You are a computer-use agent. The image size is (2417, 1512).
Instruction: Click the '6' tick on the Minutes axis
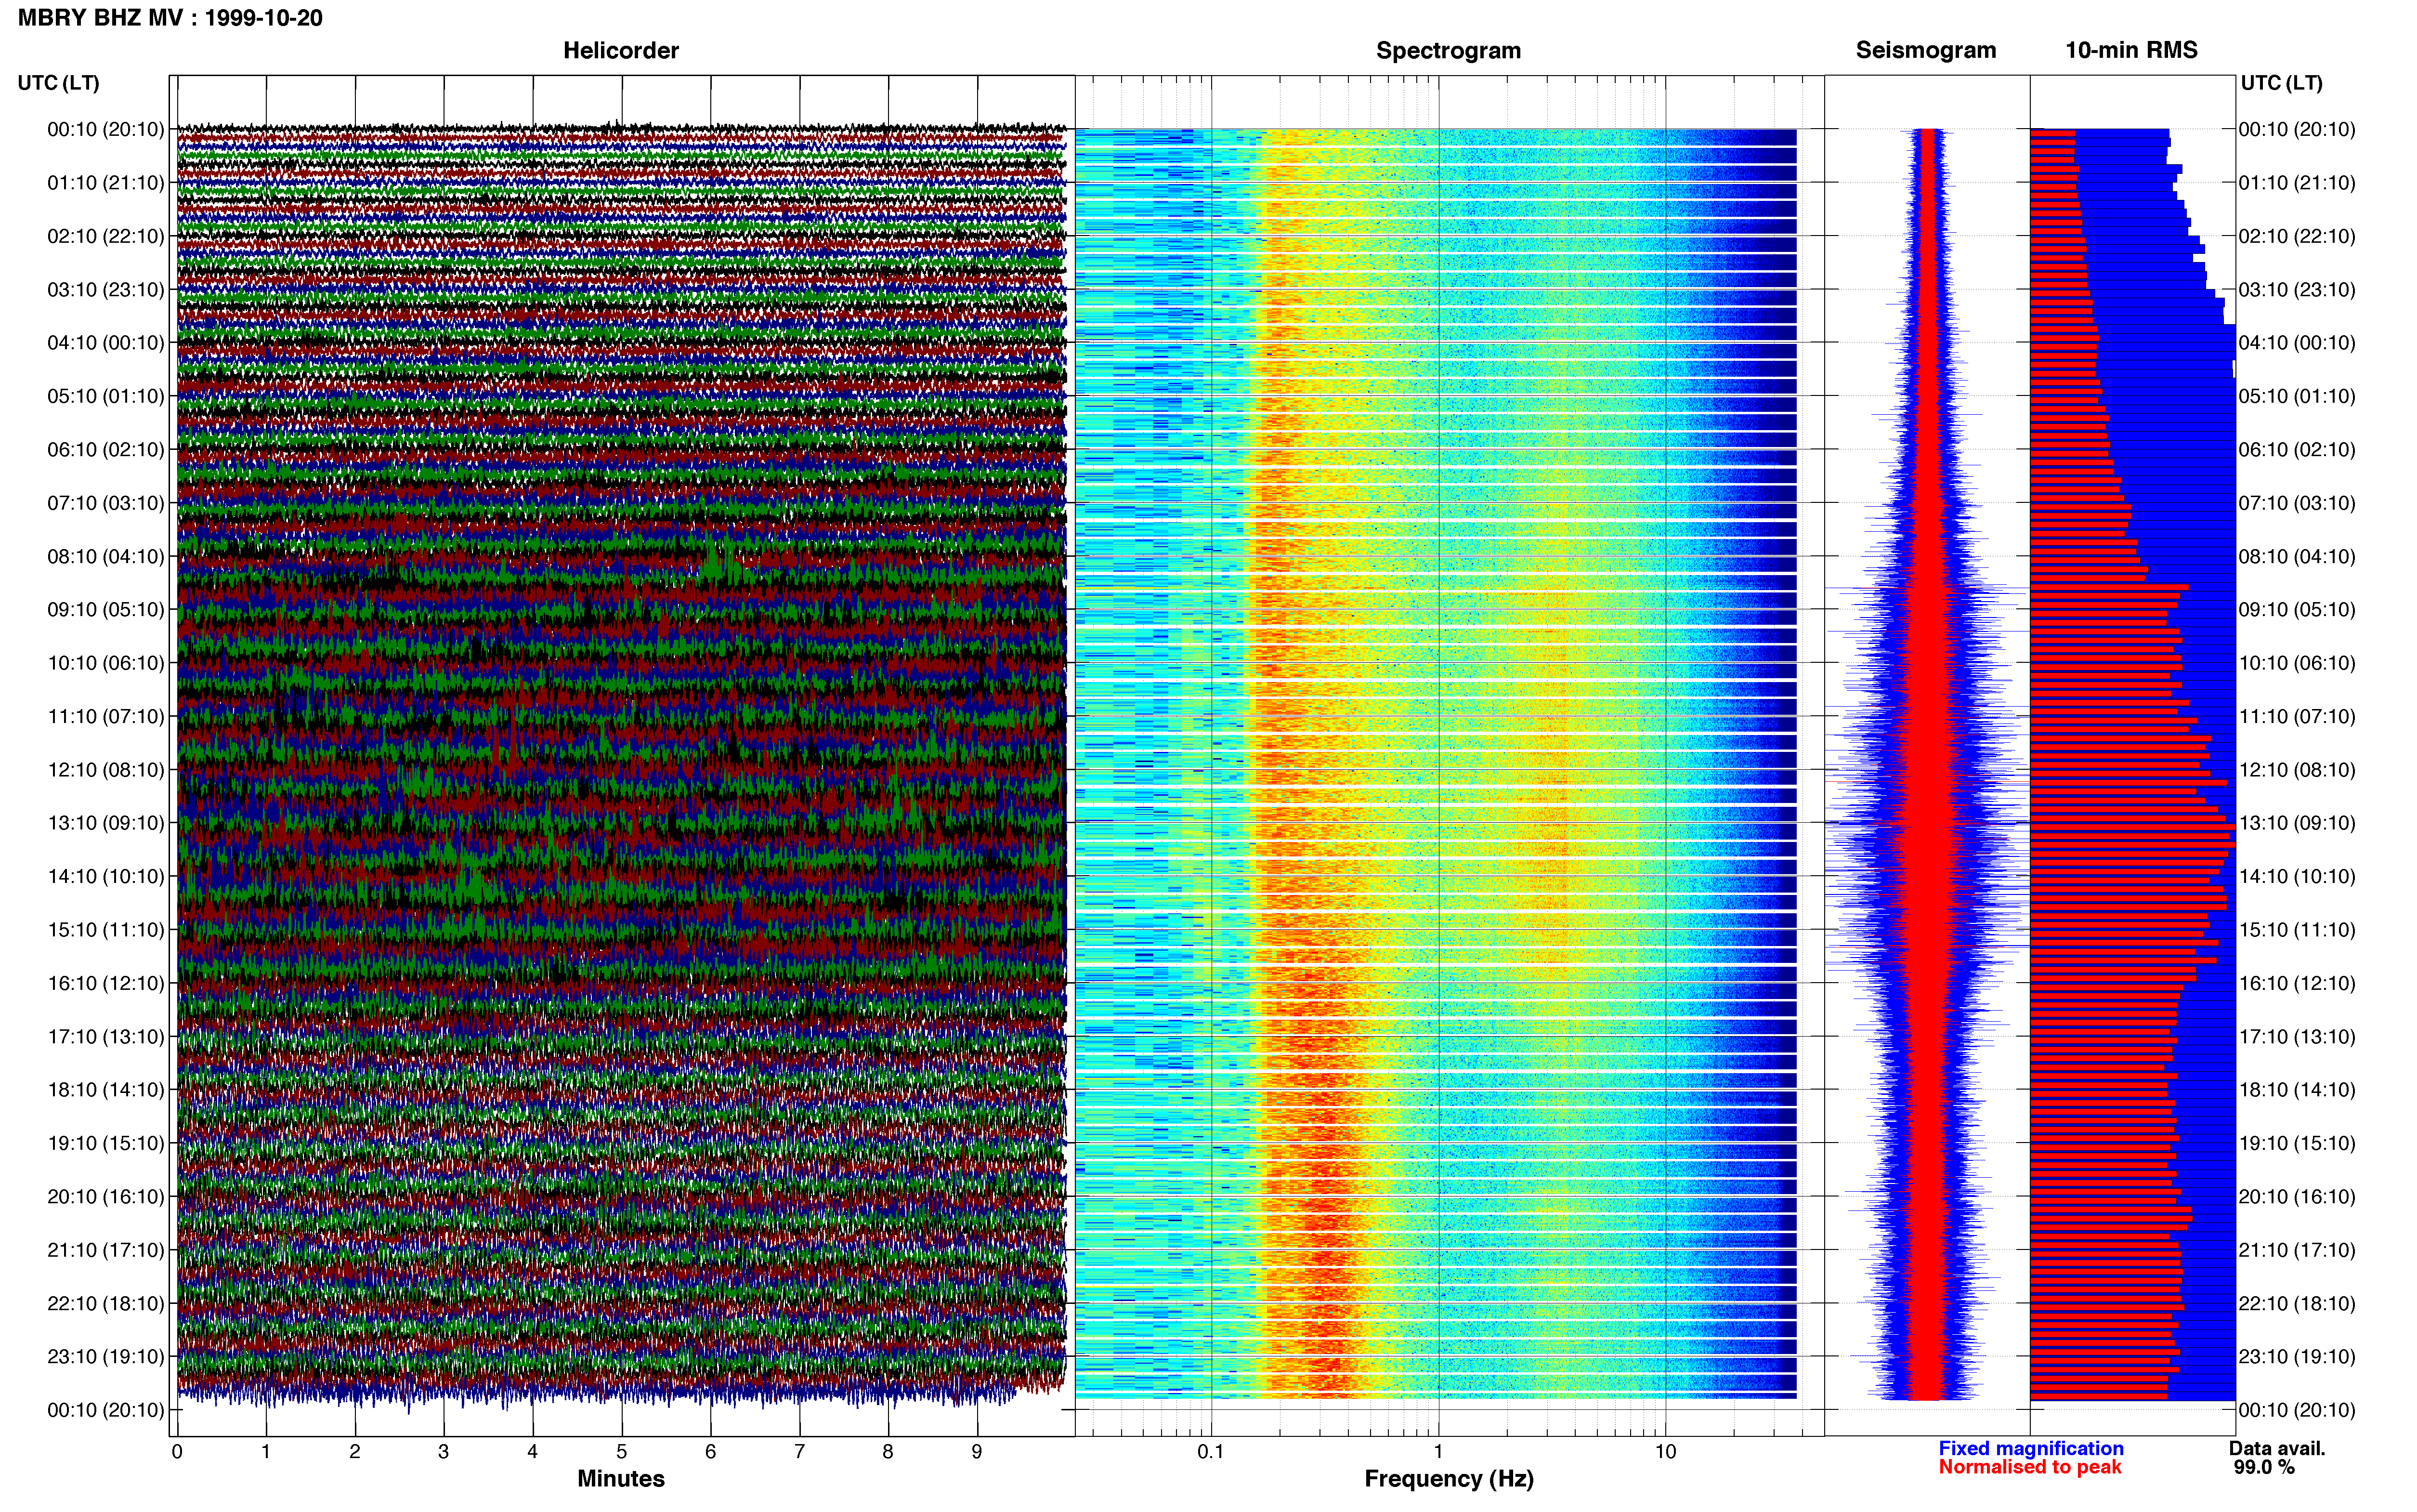pos(711,1452)
